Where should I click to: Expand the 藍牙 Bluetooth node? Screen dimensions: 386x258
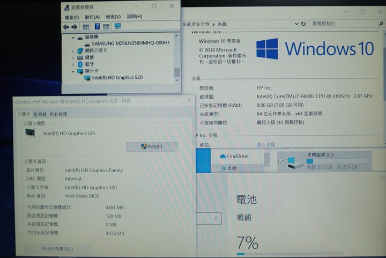(x=73, y=65)
